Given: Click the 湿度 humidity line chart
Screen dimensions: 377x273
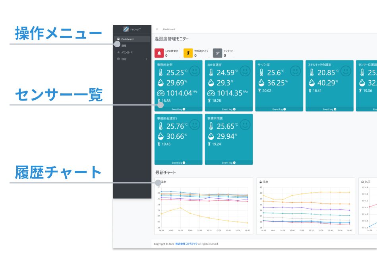Looking at the screenshot, I should coord(306,209).
